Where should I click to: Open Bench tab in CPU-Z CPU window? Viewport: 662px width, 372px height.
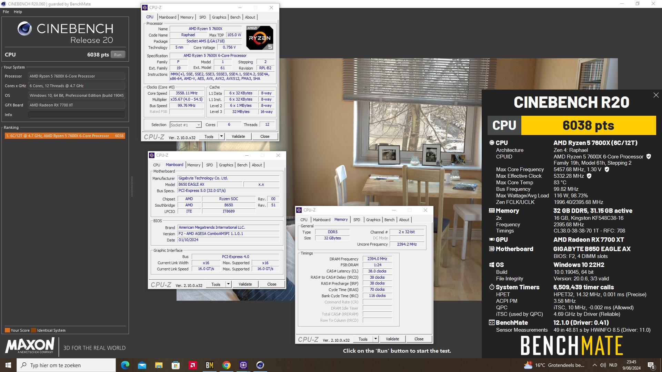[x=235, y=17]
